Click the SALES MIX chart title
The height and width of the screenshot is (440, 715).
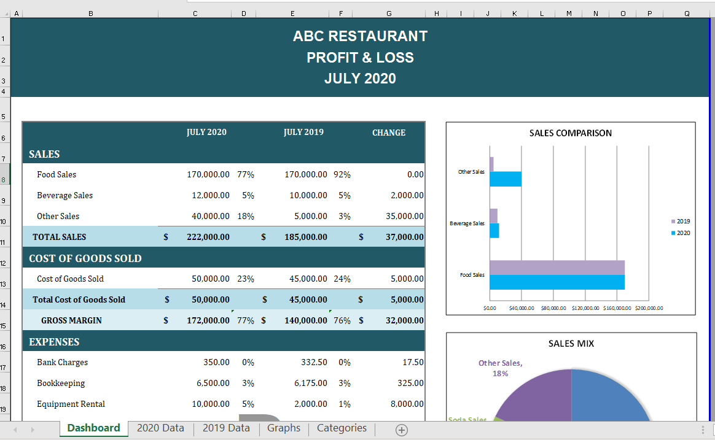[x=571, y=344]
